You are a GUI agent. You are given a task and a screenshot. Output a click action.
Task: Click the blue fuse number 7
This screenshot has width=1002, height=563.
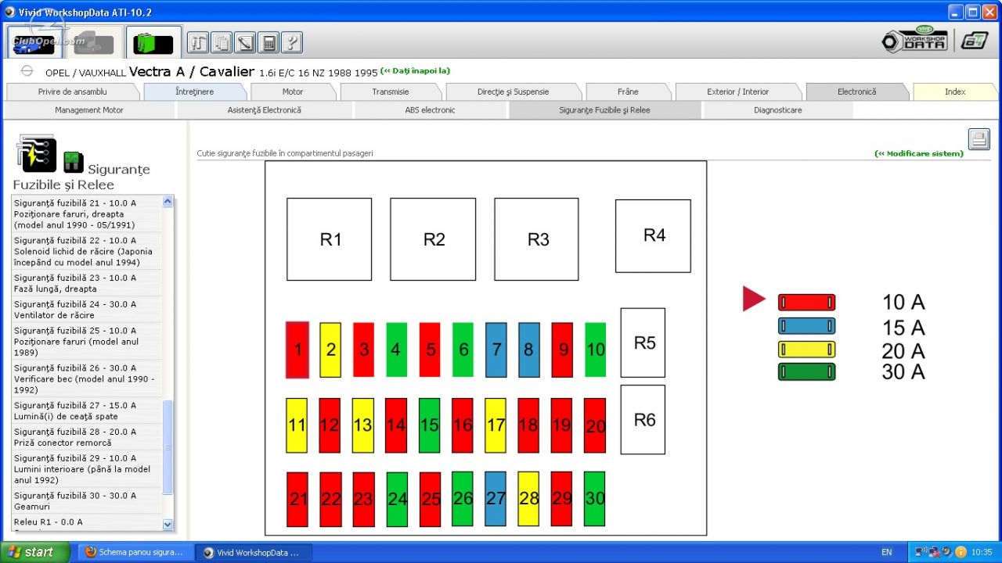tap(496, 350)
